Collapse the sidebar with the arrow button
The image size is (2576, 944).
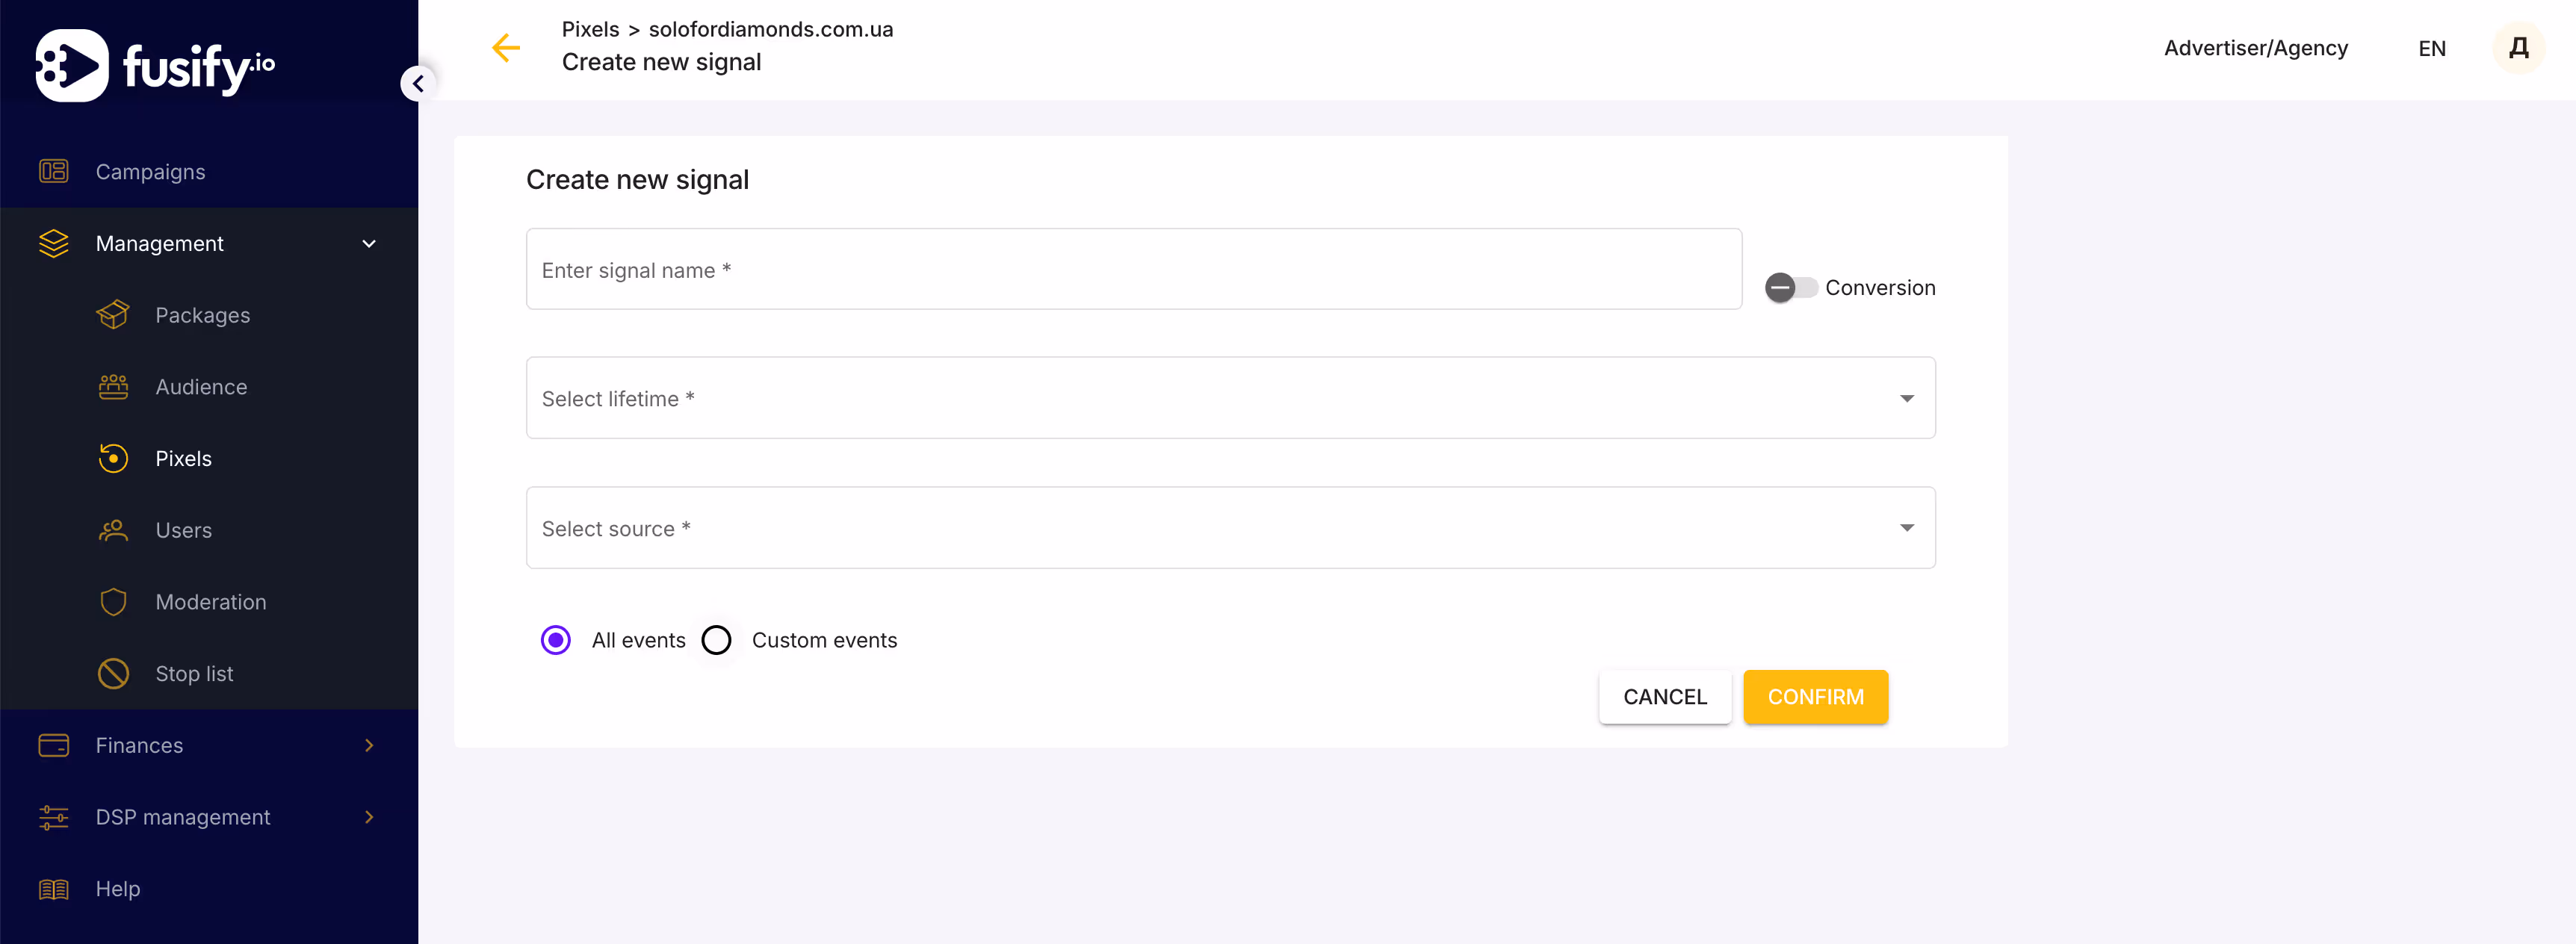click(418, 83)
